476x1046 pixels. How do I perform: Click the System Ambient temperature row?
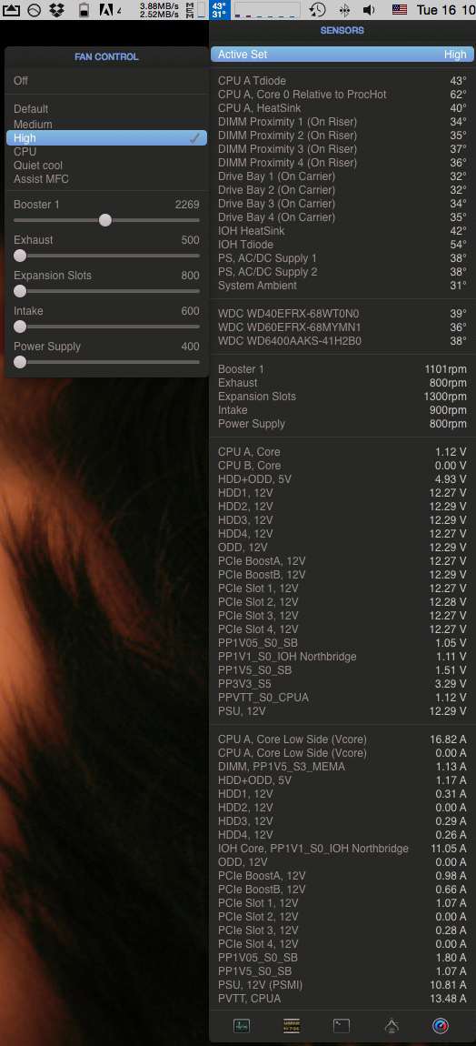click(x=342, y=286)
